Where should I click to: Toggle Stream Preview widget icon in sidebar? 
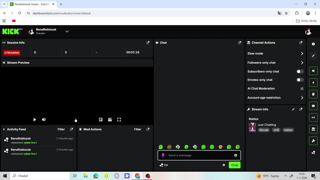(313, 71)
